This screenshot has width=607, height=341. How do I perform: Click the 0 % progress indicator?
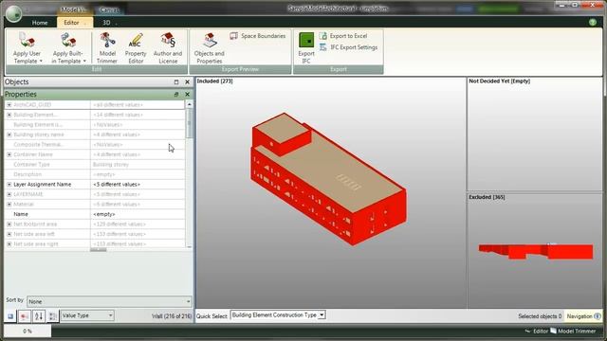(28, 332)
